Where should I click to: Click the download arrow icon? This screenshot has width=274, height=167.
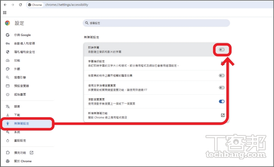(8, 115)
